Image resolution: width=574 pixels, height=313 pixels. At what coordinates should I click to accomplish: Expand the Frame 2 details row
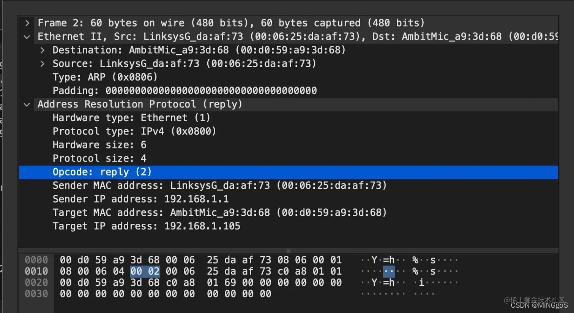tap(27, 23)
